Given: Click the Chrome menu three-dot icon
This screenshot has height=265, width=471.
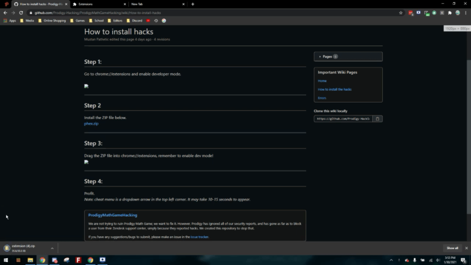Looking at the screenshot, I should tap(466, 12).
